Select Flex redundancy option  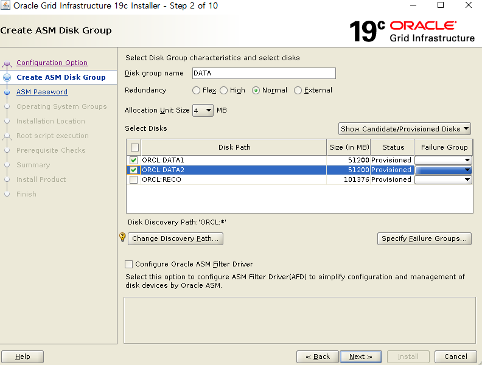pos(196,90)
